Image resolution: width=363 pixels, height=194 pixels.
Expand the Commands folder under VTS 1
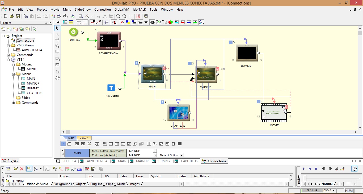(x=14, y=103)
